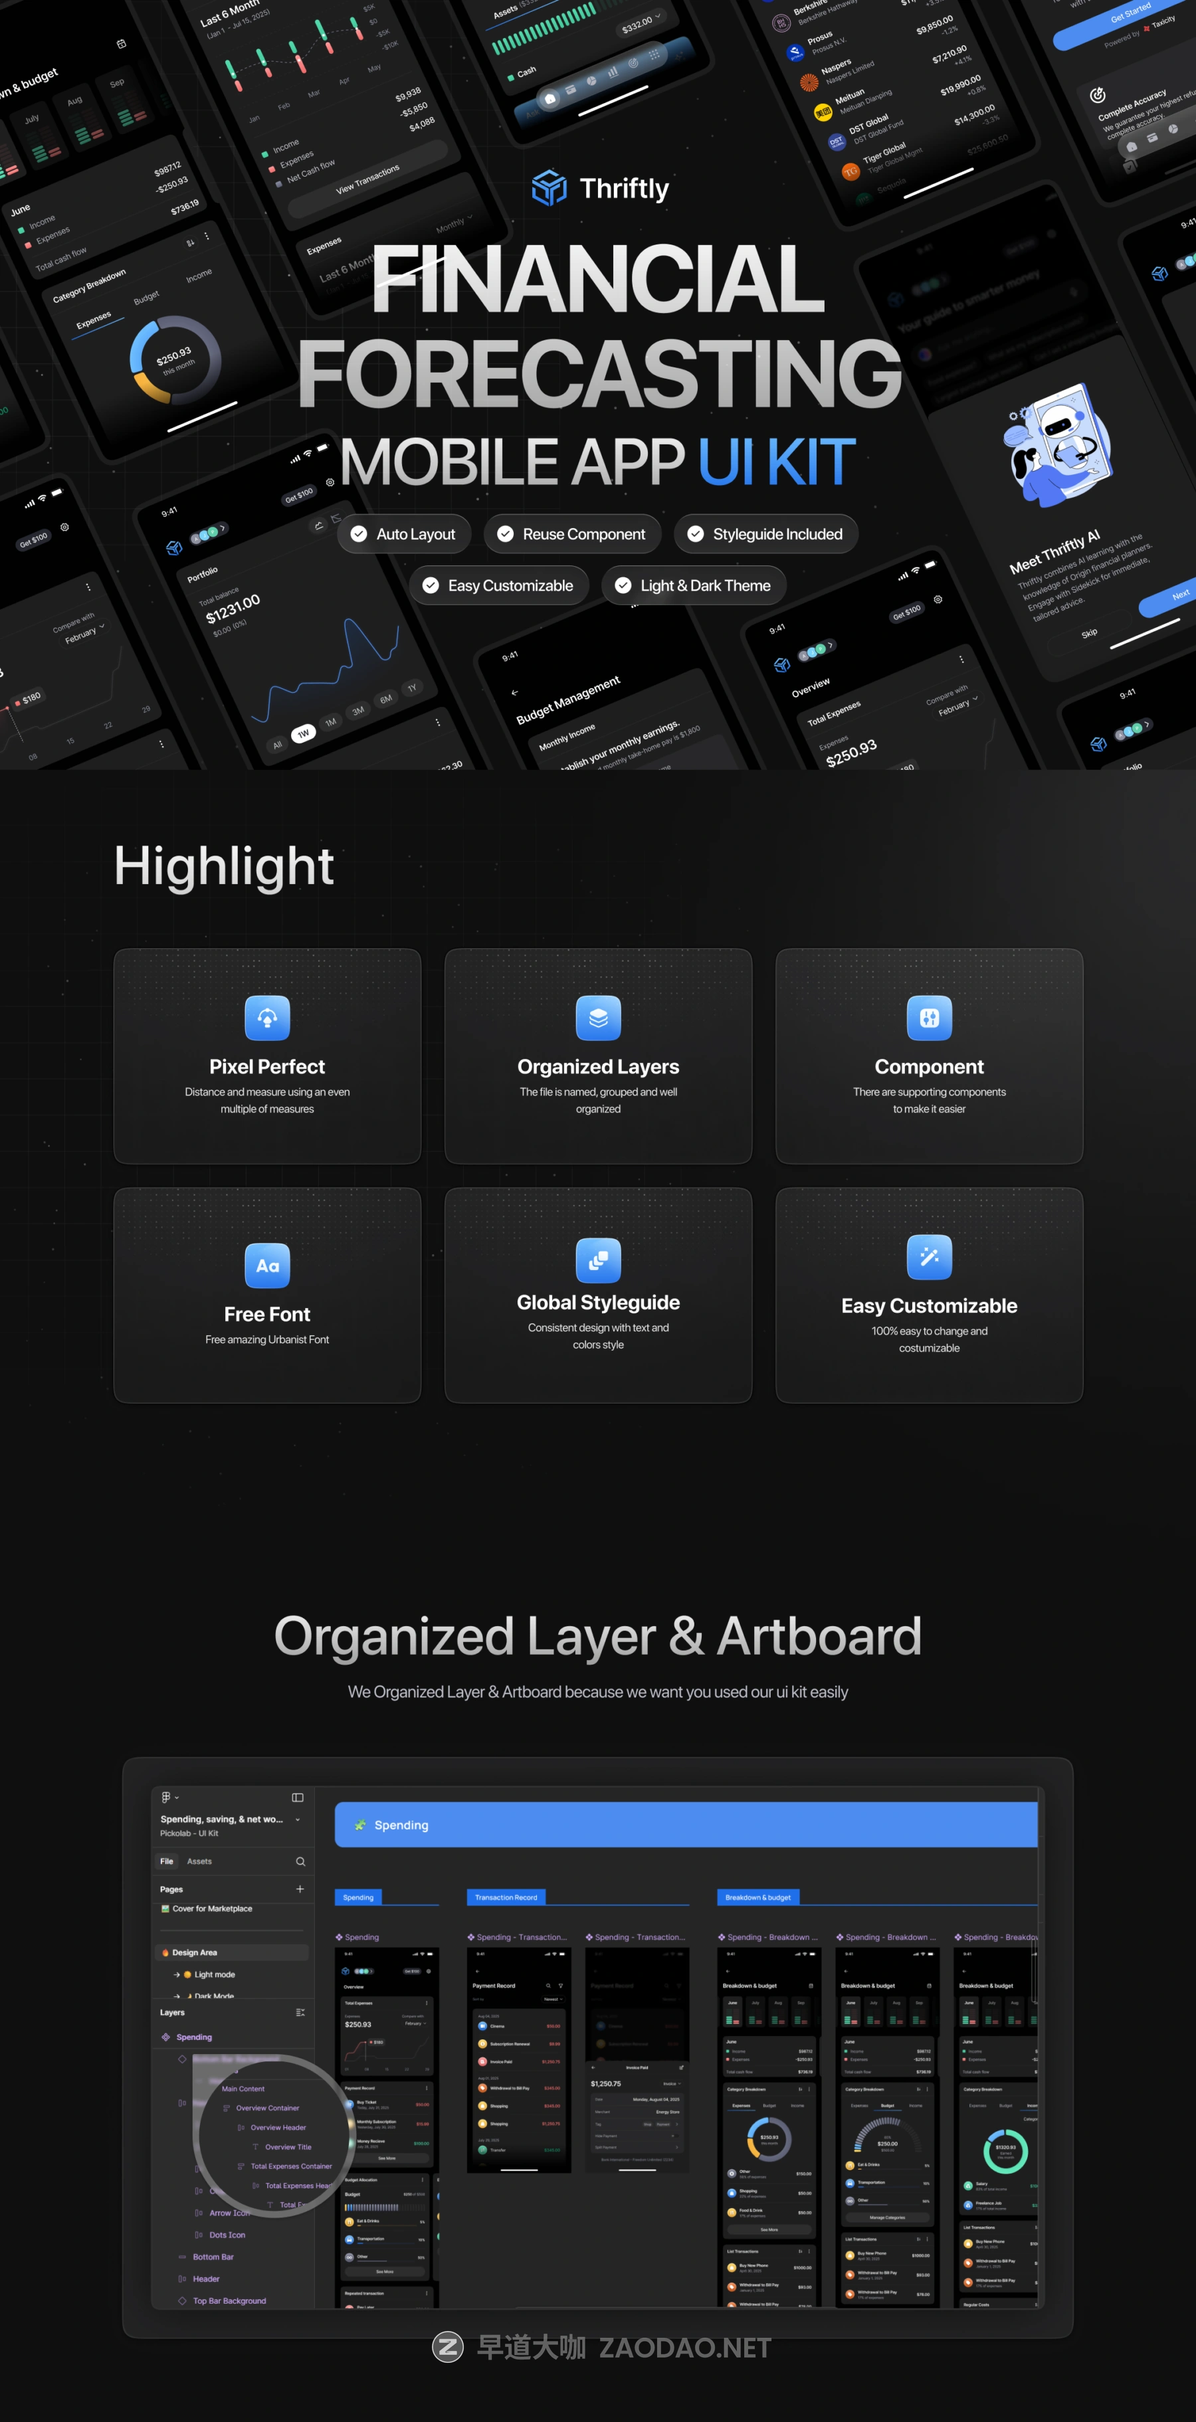
Task: Click the Auto Layout checkmark
Action: (358, 534)
